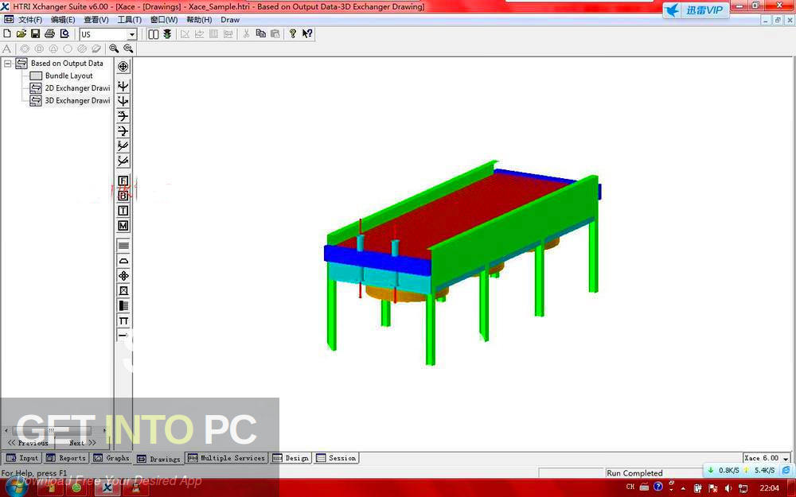Open the 文件(F) menu

30,20
